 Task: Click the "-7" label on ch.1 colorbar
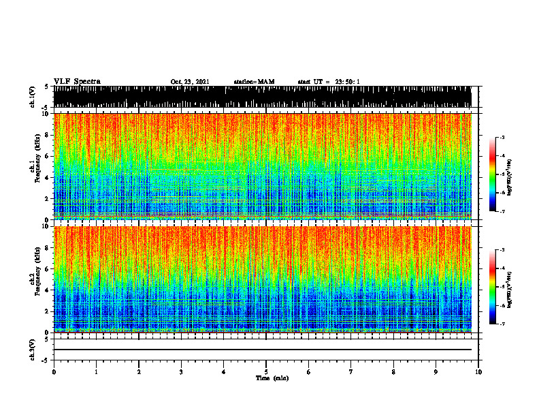(x=502, y=211)
